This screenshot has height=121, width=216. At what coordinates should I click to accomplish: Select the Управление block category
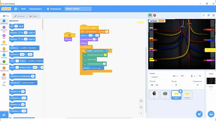(4, 50)
